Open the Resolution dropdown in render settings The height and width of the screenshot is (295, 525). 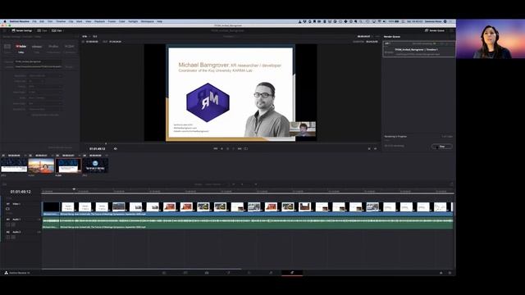point(45,75)
